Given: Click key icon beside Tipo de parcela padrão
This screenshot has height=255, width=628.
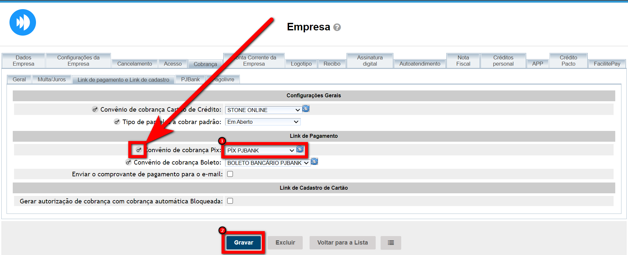Looking at the screenshot, I should pos(117,122).
